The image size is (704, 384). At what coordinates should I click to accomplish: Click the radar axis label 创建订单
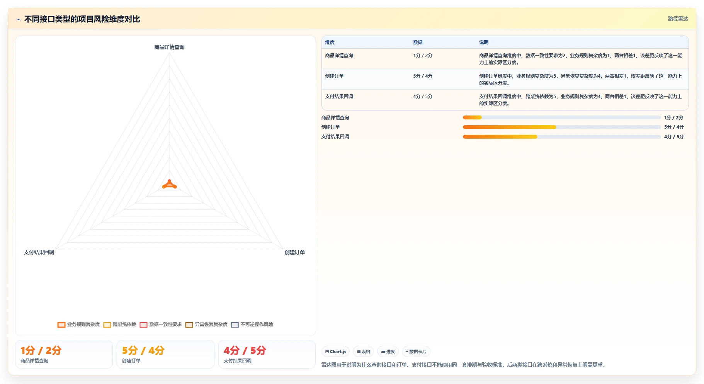tap(295, 252)
